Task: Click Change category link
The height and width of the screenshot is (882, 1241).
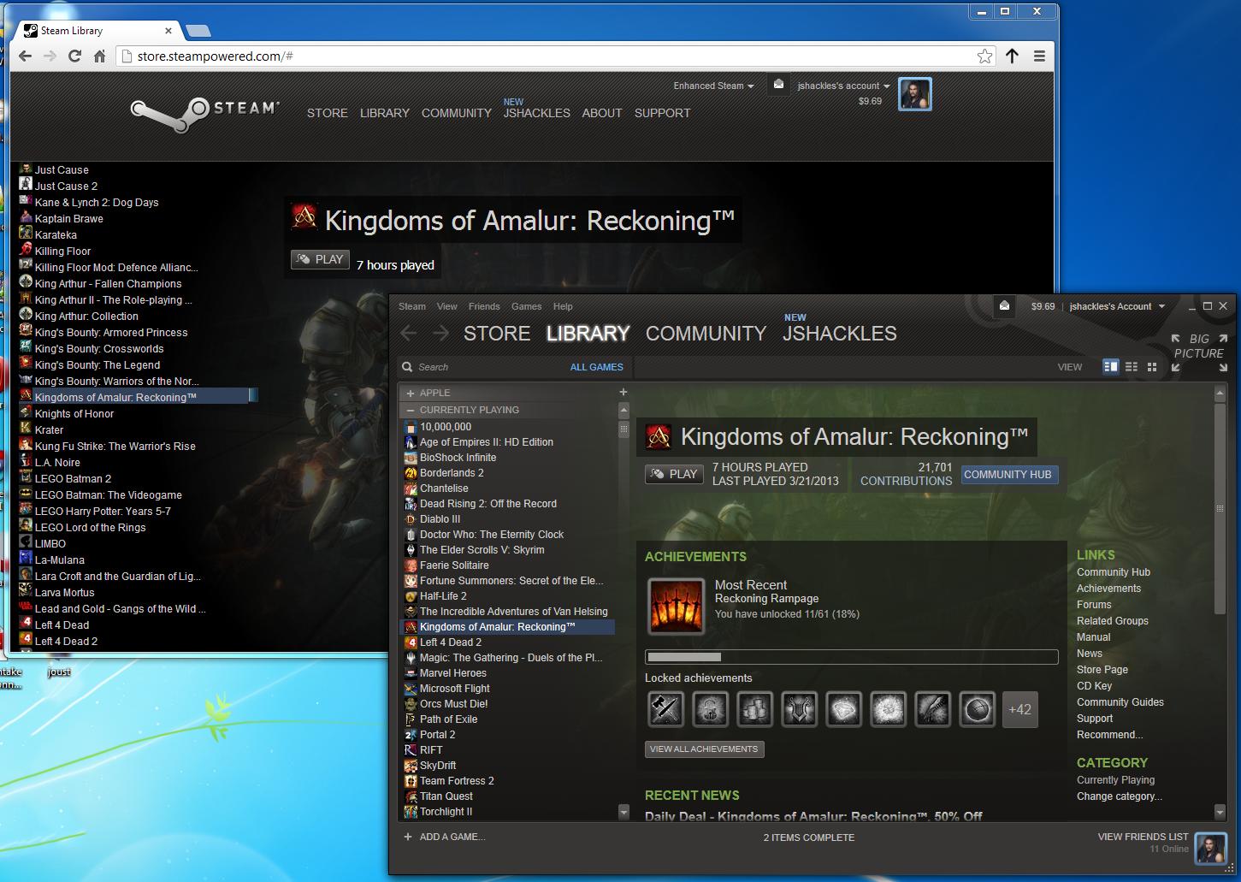Action: click(x=1119, y=796)
